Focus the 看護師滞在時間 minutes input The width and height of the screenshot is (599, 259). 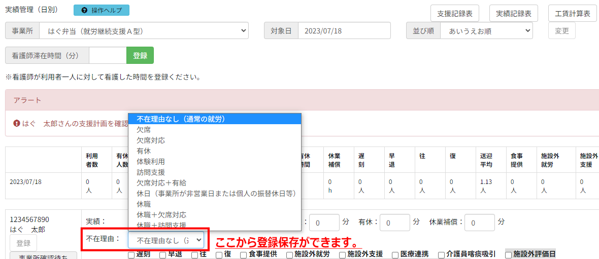[107, 56]
